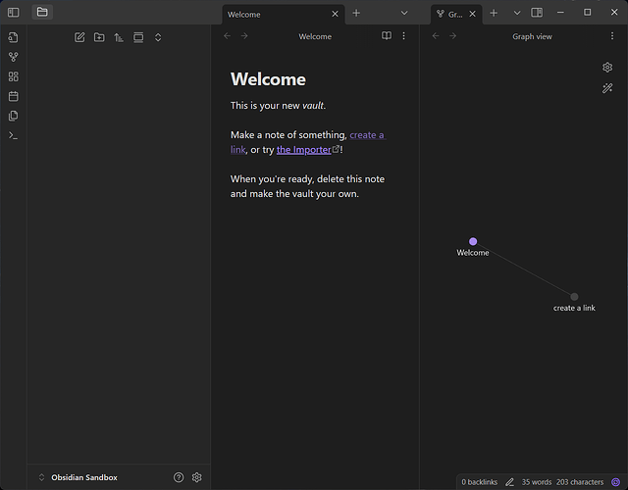Select the Graph view tab
The height and width of the screenshot is (490, 628).
pos(451,15)
